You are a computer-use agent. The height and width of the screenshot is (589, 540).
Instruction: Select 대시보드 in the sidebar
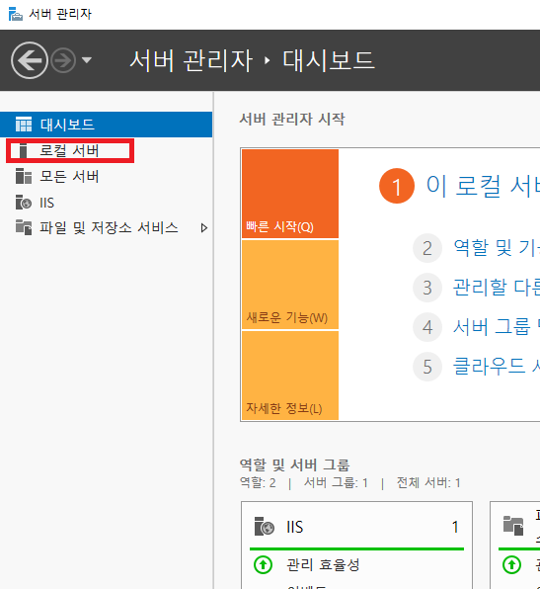[106, 125]
